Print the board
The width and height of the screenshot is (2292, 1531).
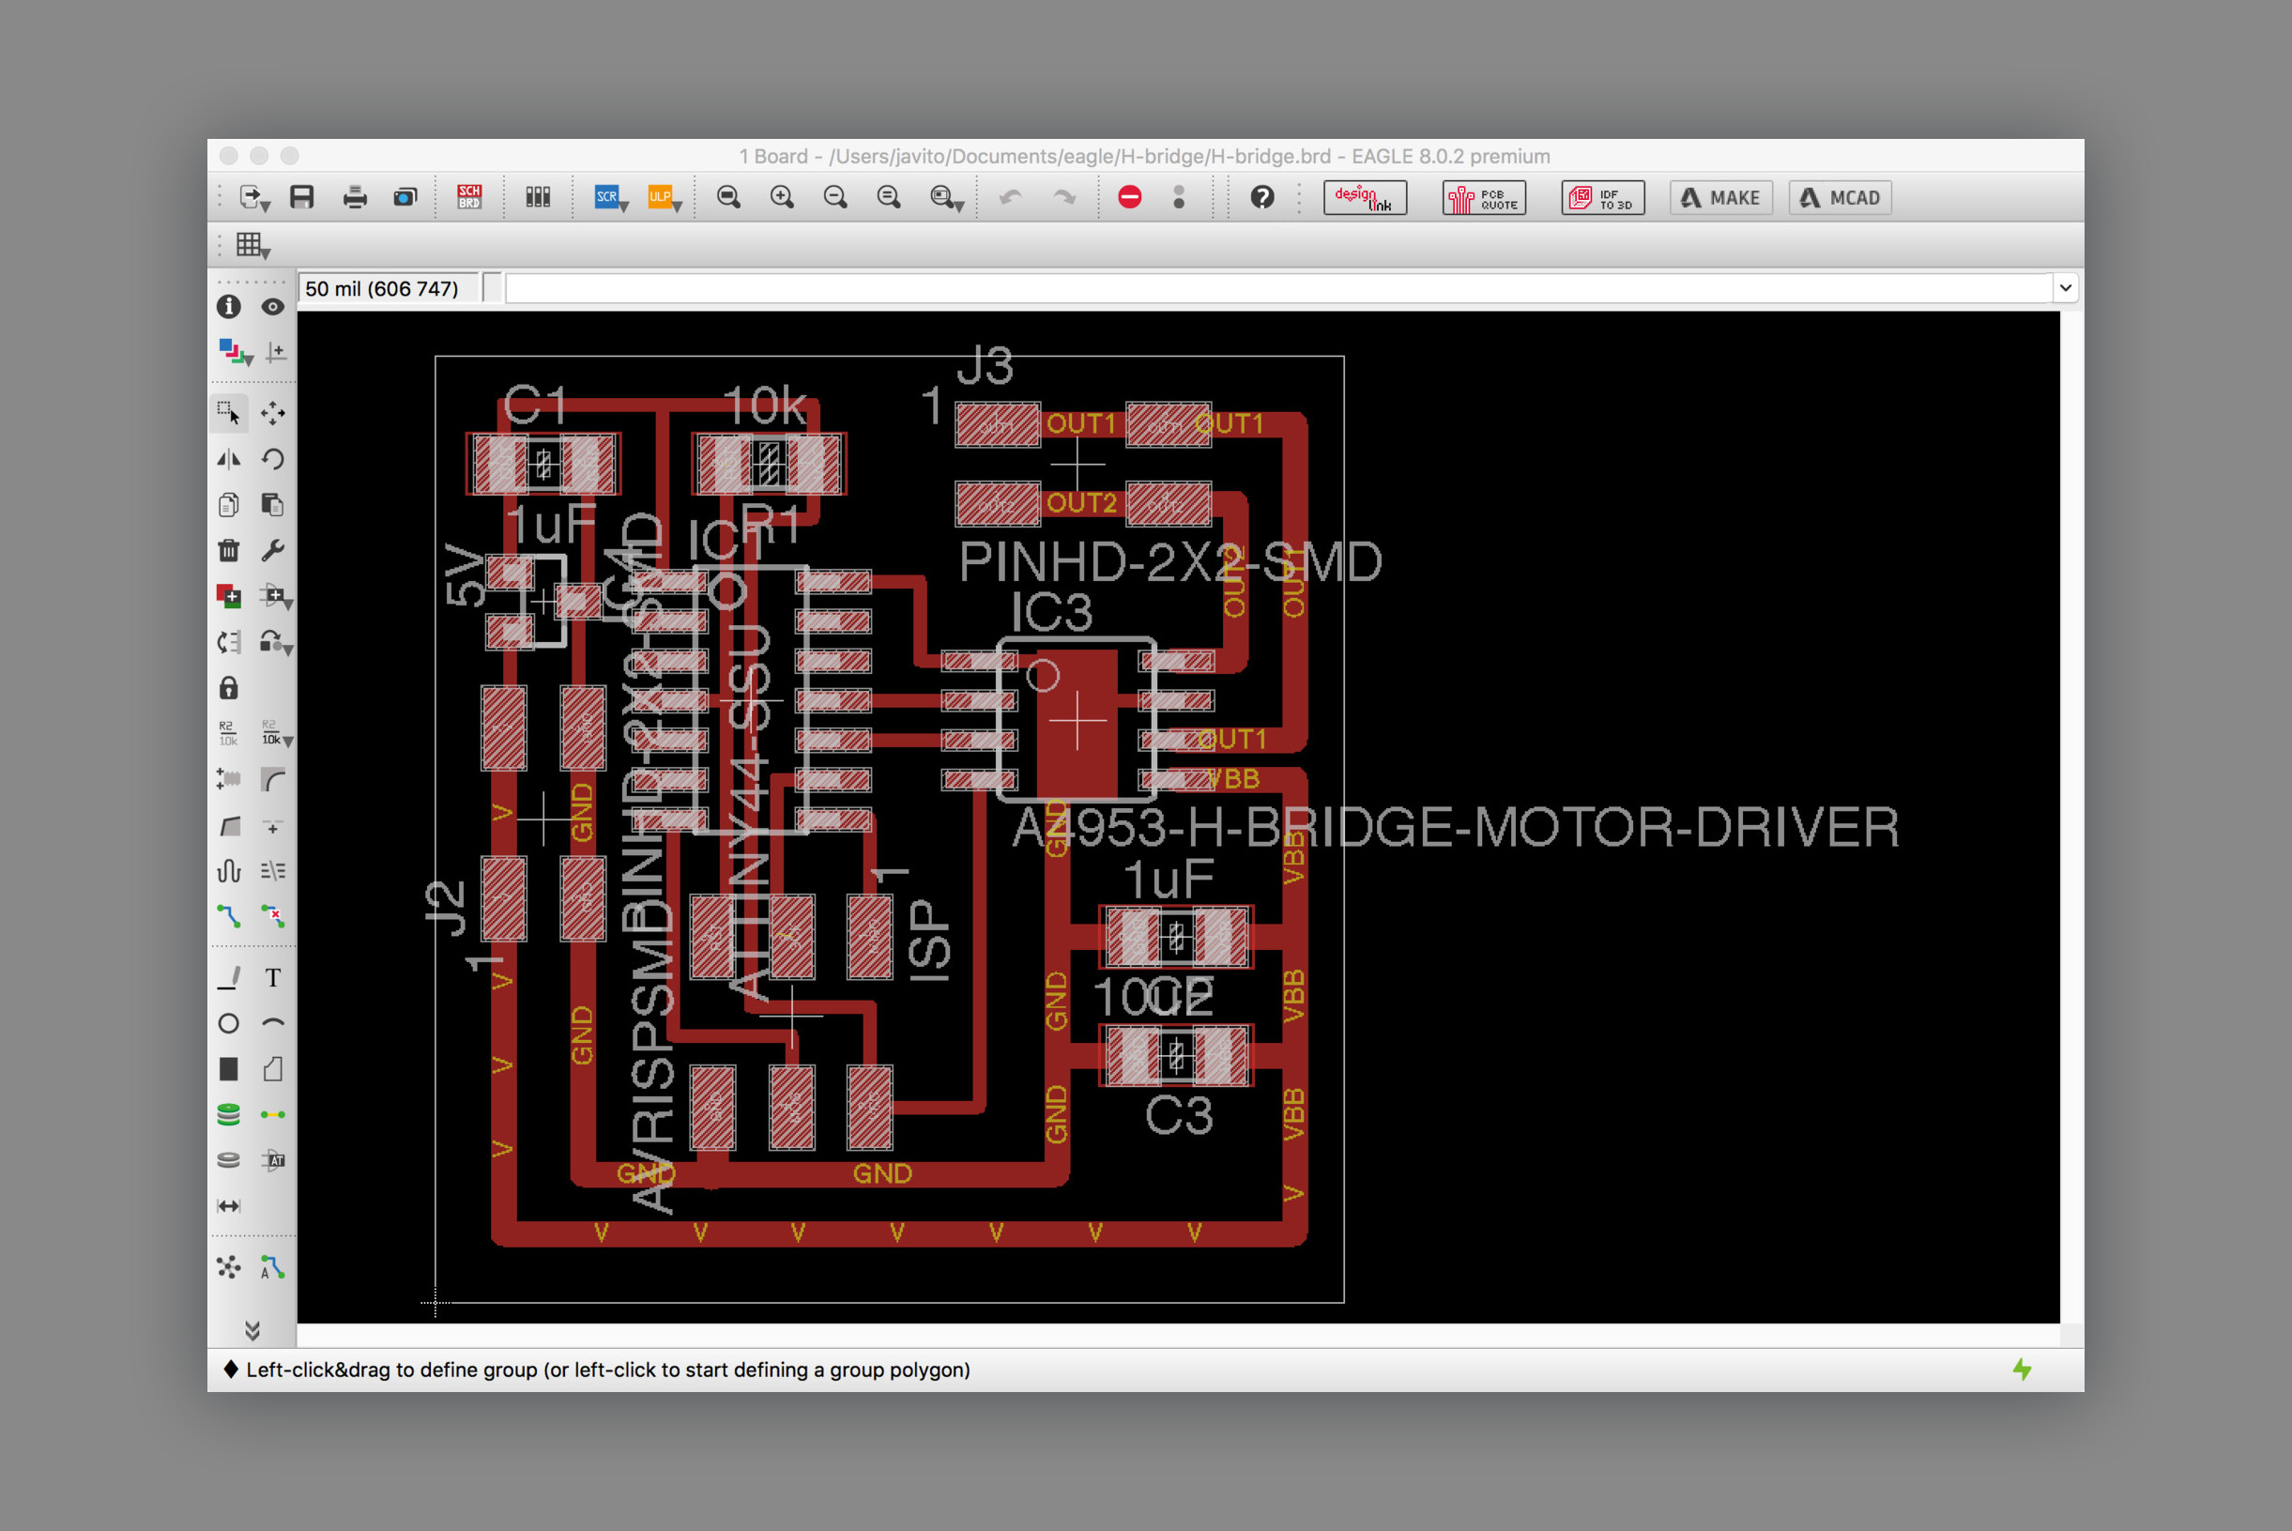356,197
